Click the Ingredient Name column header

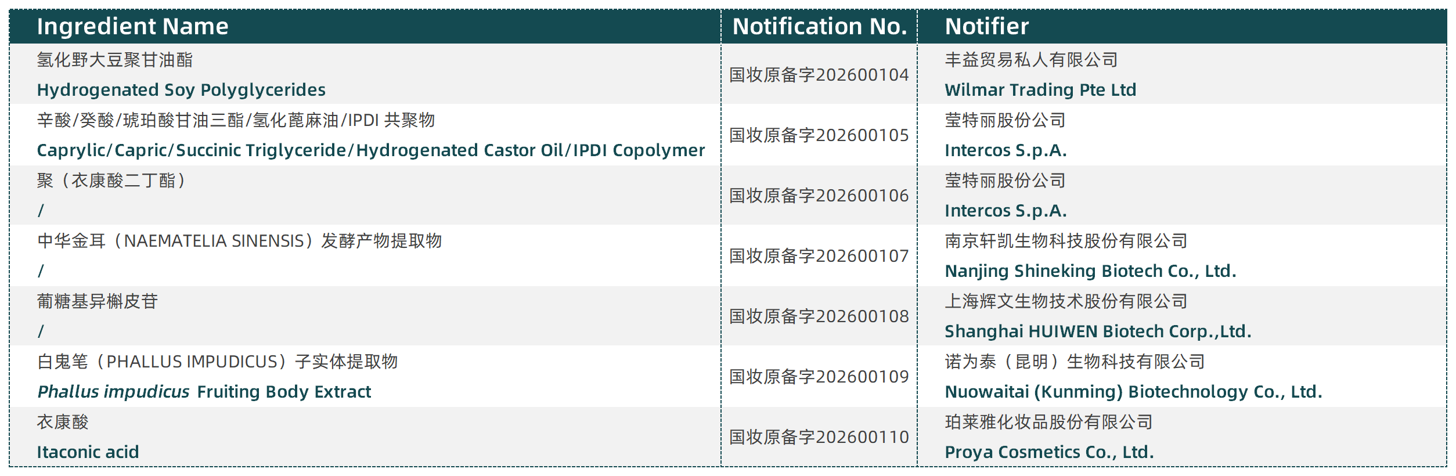[132, 27]
